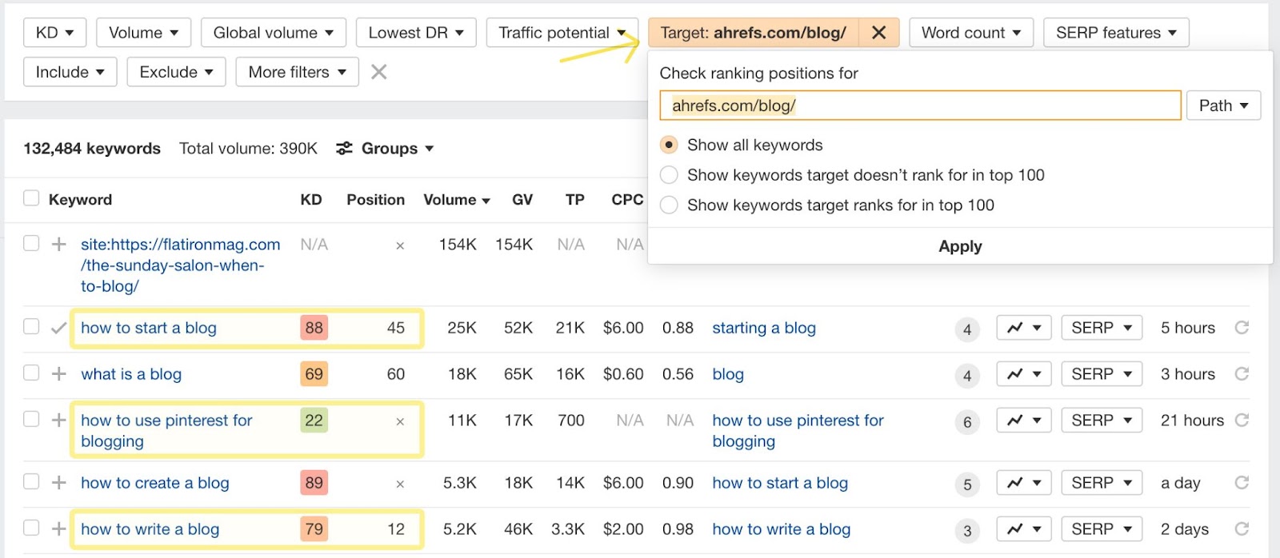Click SERP features count 4 for 'what is a blog'
This screenshot has height=558, width=1280.
coord(967,376)
